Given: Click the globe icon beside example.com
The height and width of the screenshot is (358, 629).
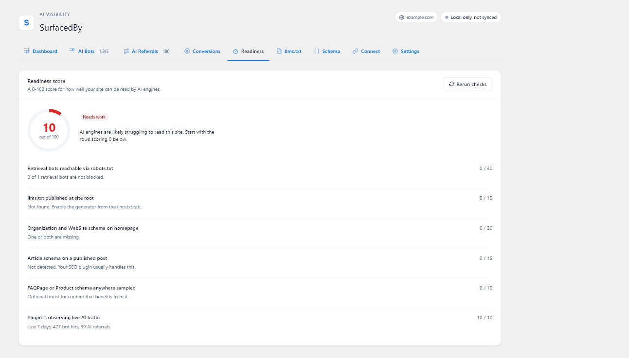Looking at the screenshot, I should click(401, 17).
